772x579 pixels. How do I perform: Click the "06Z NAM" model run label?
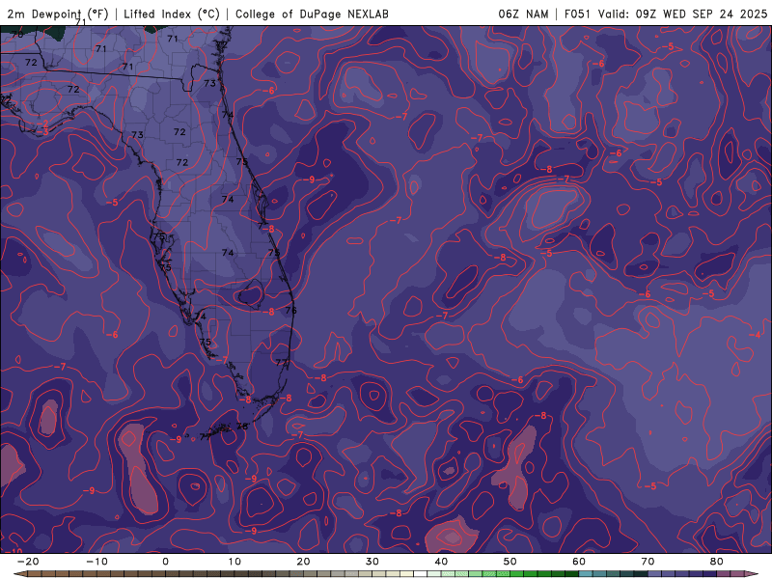(523, 14)
